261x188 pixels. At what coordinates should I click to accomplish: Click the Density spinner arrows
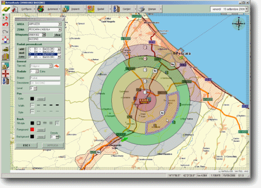tap(57, 137)
